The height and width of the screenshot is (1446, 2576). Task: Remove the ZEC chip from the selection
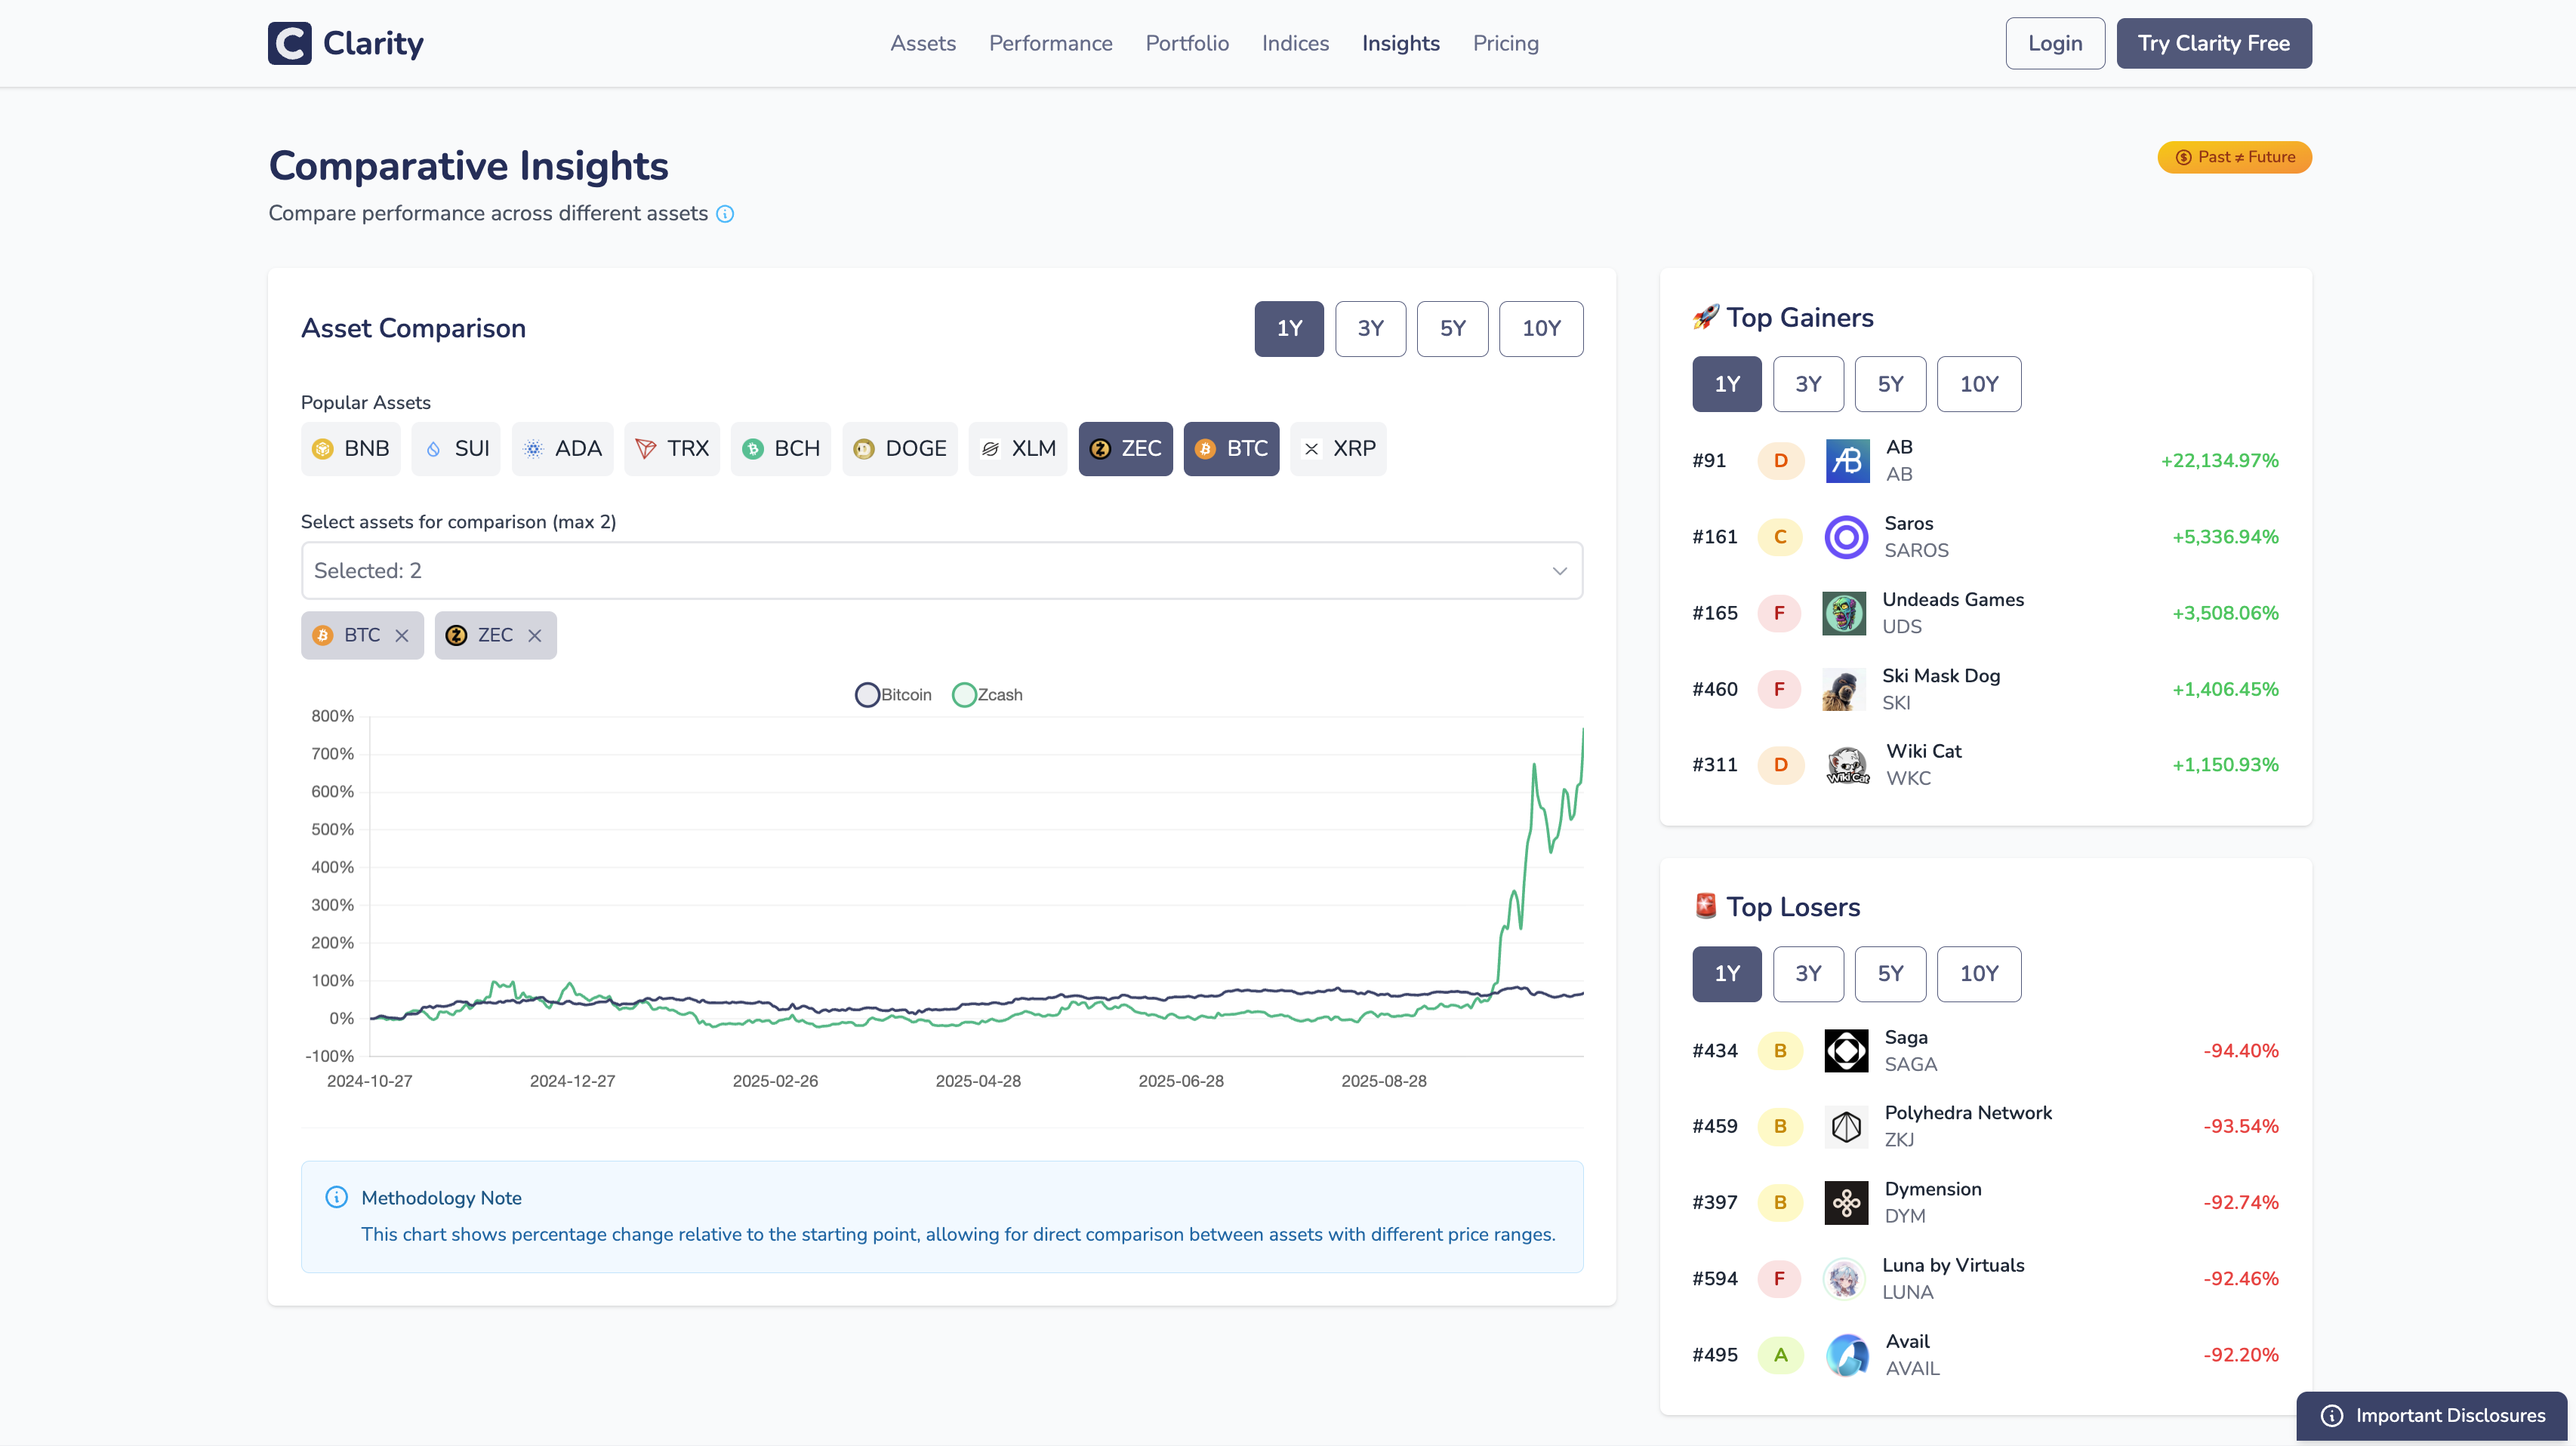(x=535, y=635)
